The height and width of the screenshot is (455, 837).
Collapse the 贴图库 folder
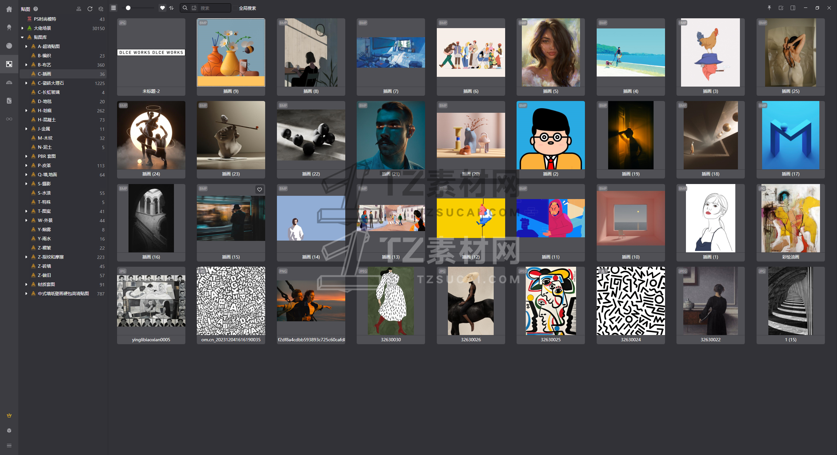22,37
